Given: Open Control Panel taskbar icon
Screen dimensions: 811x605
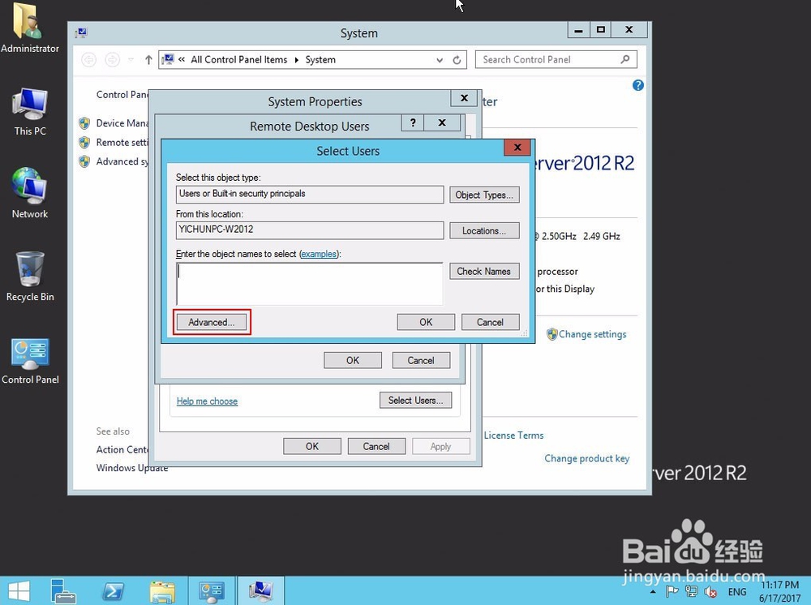Looking at the screenshot, I should [211, 591].
